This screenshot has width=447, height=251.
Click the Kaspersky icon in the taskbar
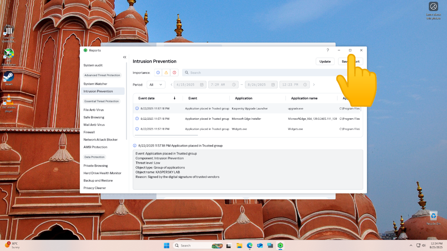pyautogui.click(x=280, y=245)
